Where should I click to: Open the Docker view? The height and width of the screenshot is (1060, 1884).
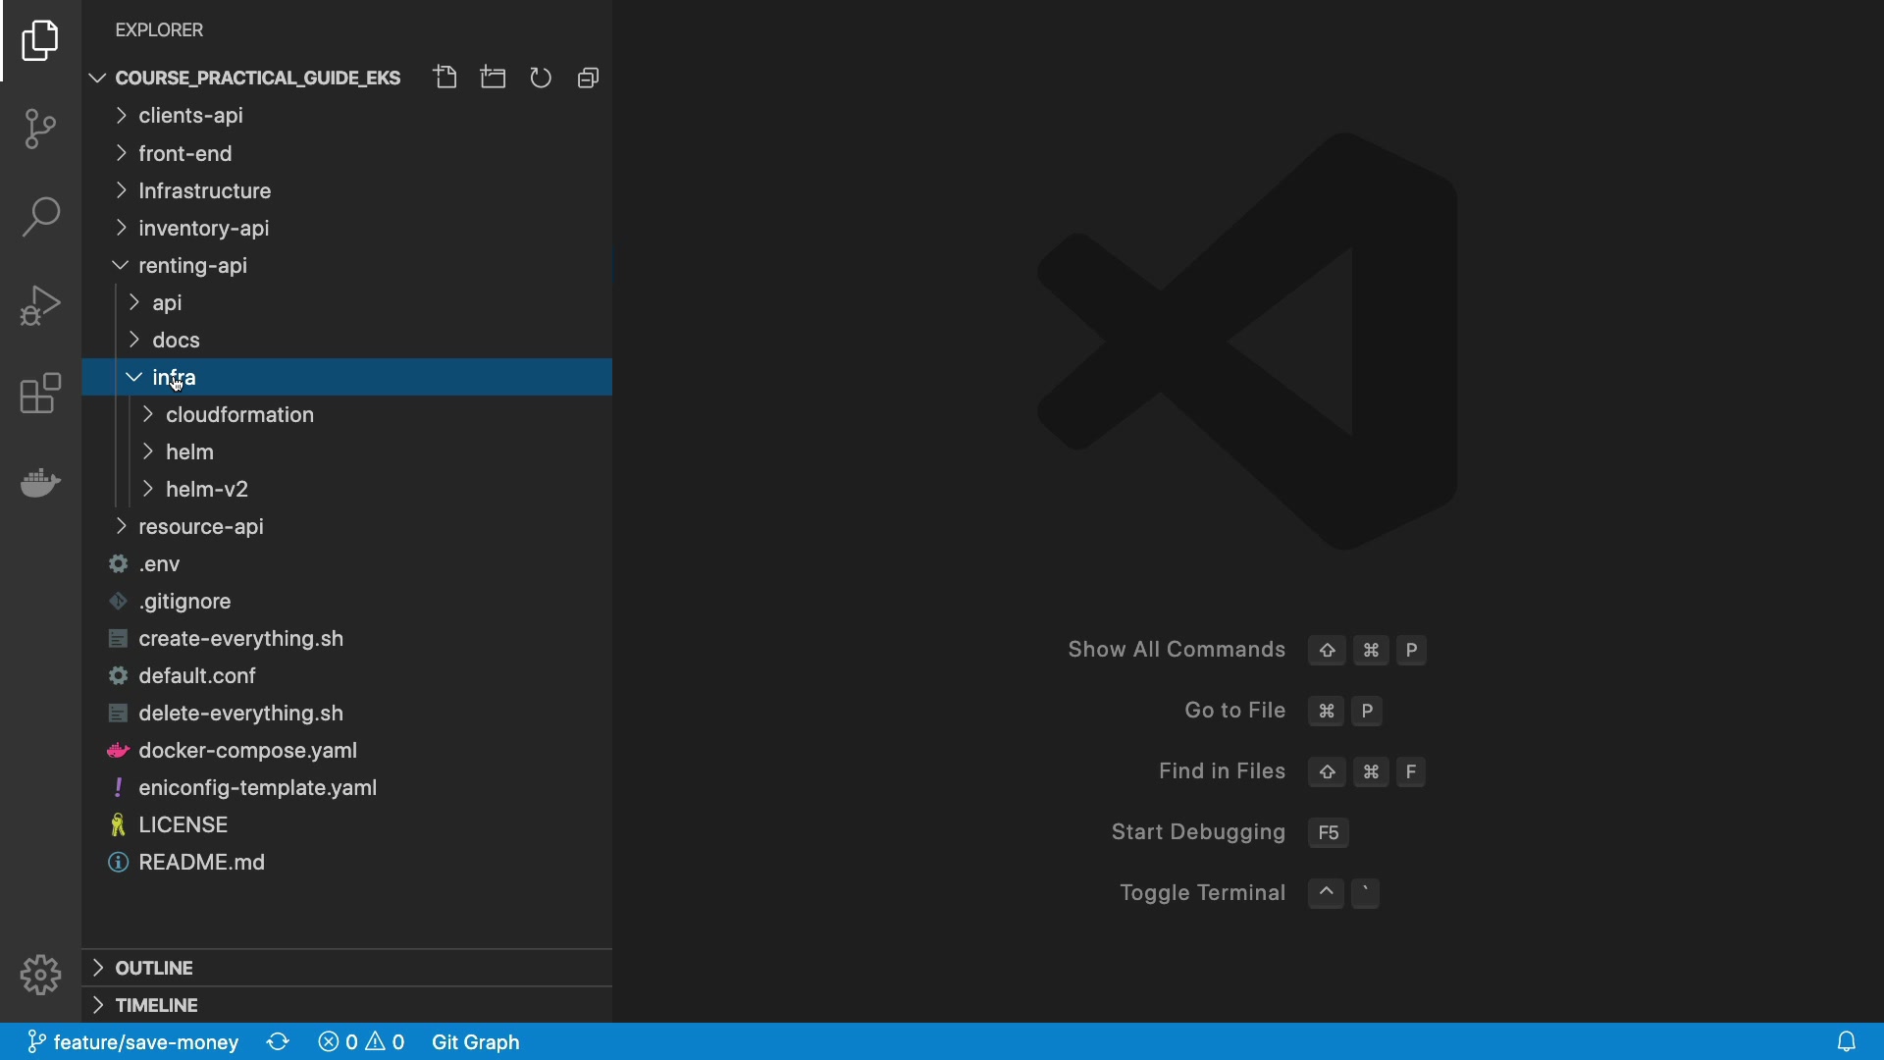point(40,482)
